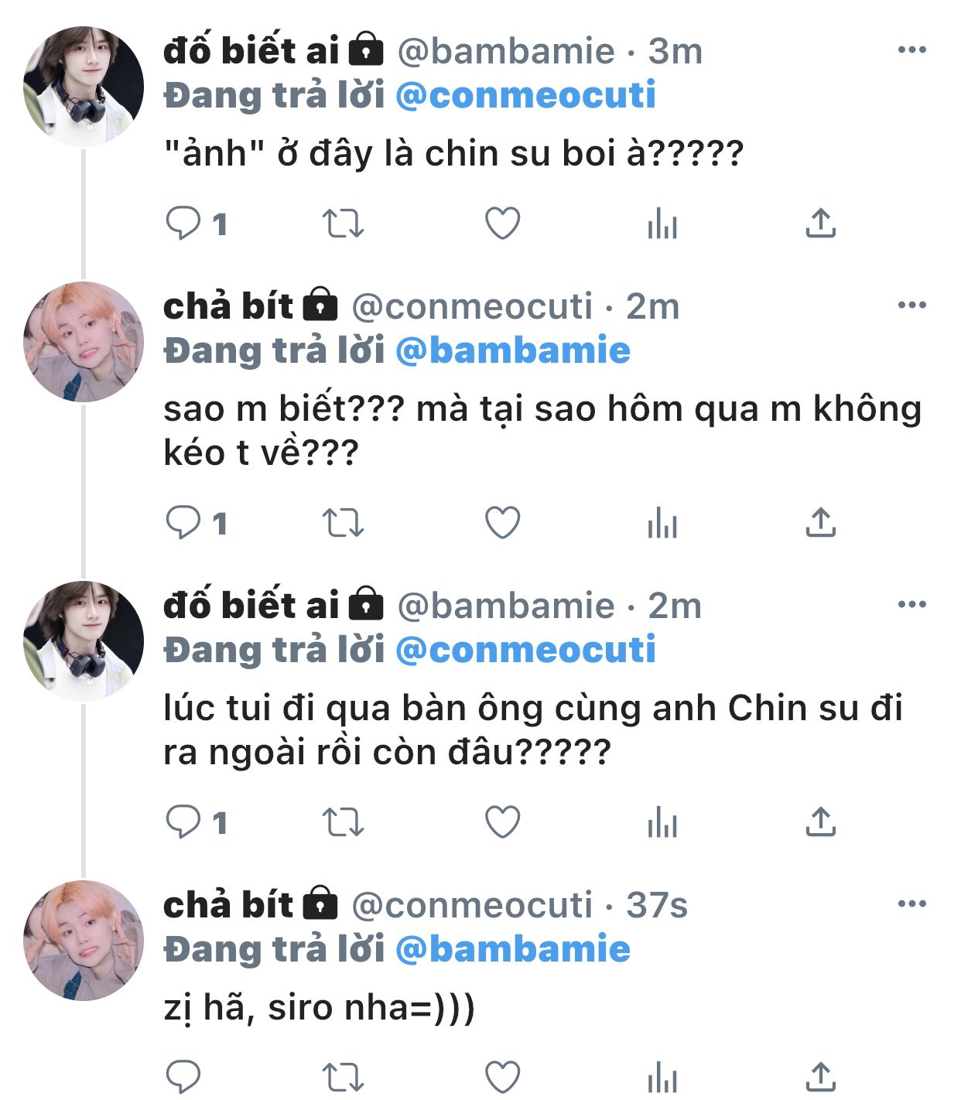The width and height of the screenshot is (961, 1100).
Task: Retweet the tweet "lúc tui đi qua bàn"
Action: pyautogui.click(x=343, y=822)
